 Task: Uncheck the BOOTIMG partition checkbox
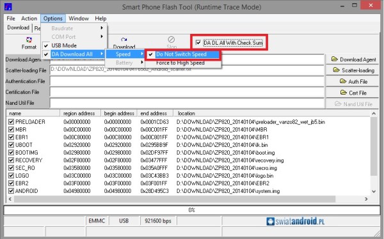(x=11, y=152)
